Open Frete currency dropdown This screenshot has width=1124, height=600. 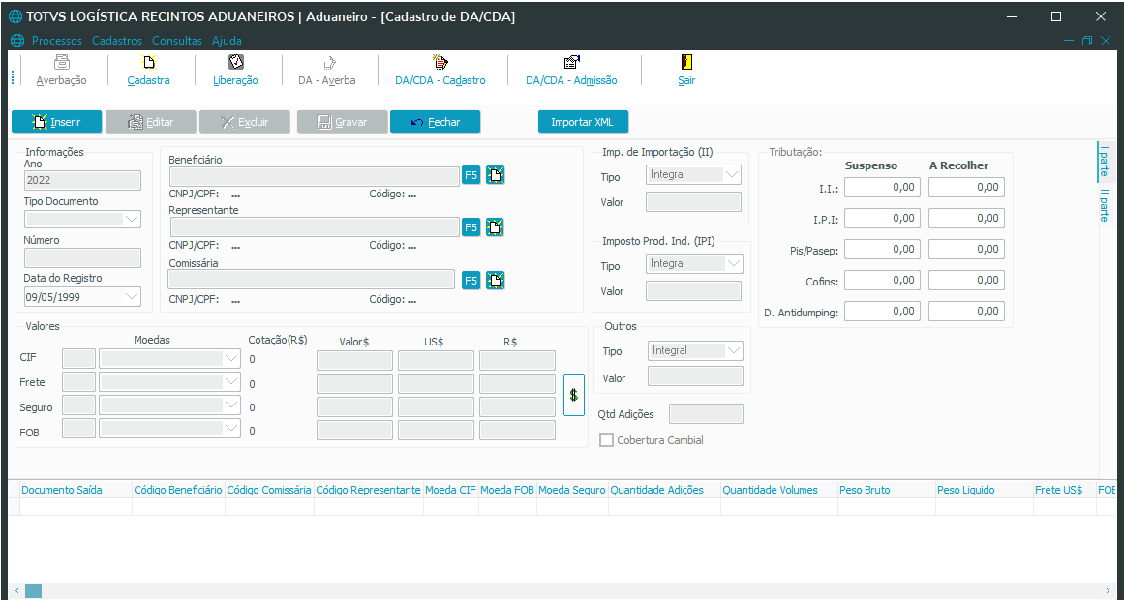pyautogui.click(x=231, y=382)
